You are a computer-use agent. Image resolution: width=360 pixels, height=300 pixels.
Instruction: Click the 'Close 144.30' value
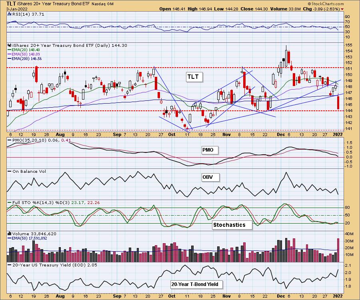click(x=254, y=9)
